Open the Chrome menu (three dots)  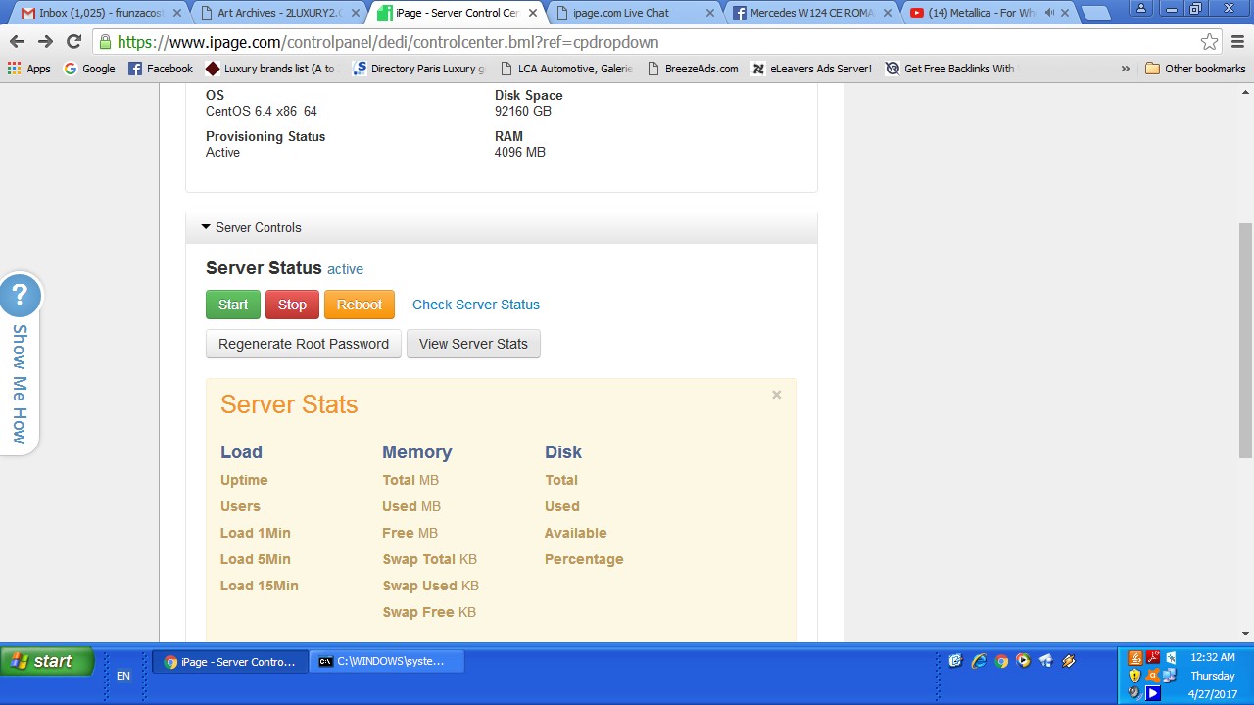[x=1237, y=42]
